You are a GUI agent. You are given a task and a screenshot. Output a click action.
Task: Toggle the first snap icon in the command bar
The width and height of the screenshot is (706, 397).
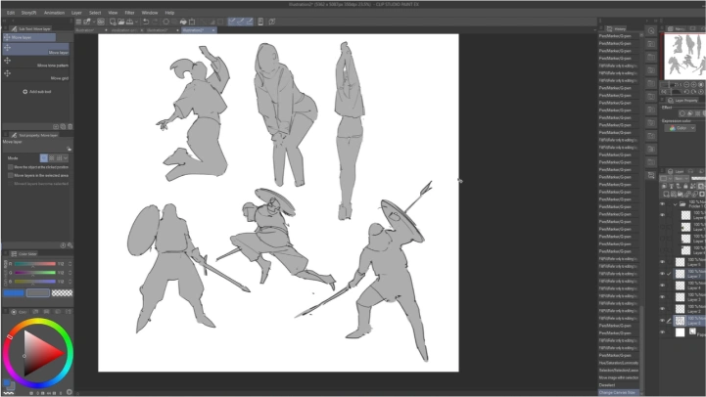click(x=232, y=22)
